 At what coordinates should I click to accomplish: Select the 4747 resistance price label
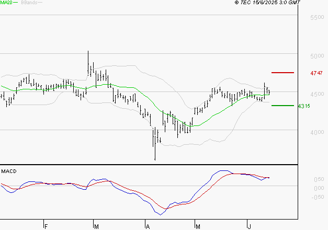[x=316, y=74]
